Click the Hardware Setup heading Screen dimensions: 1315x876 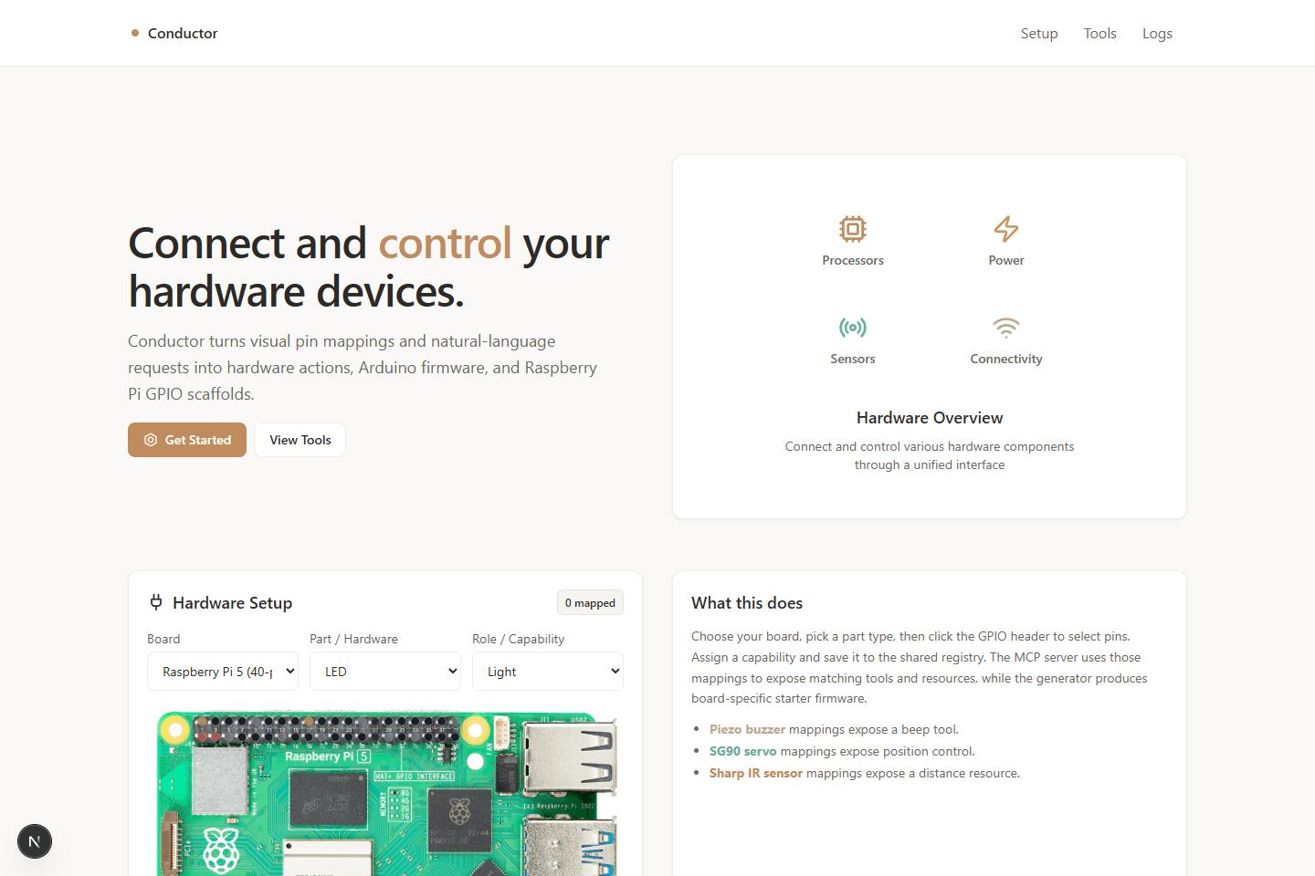(232, 602)
